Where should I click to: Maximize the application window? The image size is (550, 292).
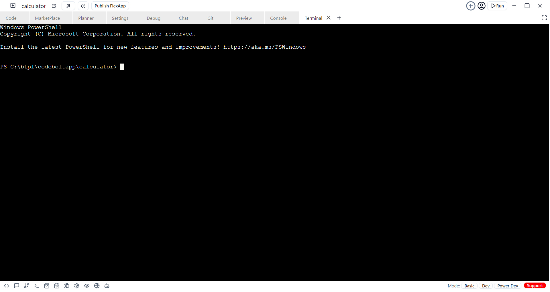[527, 6]
